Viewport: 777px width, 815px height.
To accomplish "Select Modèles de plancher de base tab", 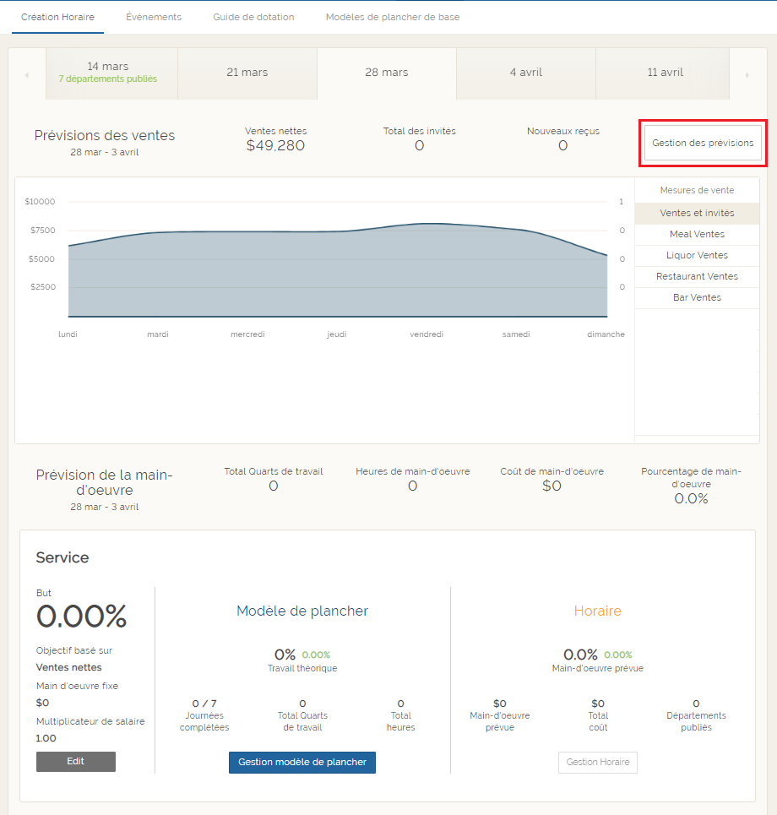I will (x=393, y=17).
